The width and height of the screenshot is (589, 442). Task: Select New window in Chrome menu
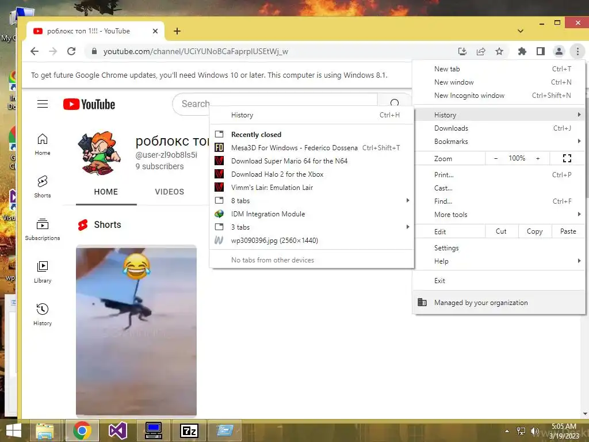click(499, 82)
